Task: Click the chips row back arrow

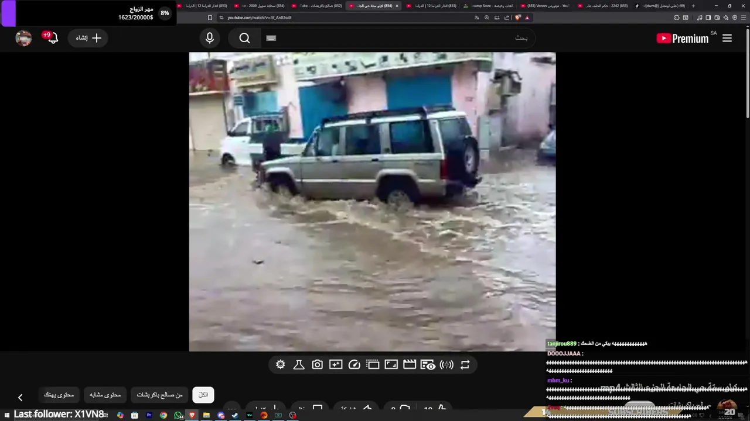Action: (20, 398)
